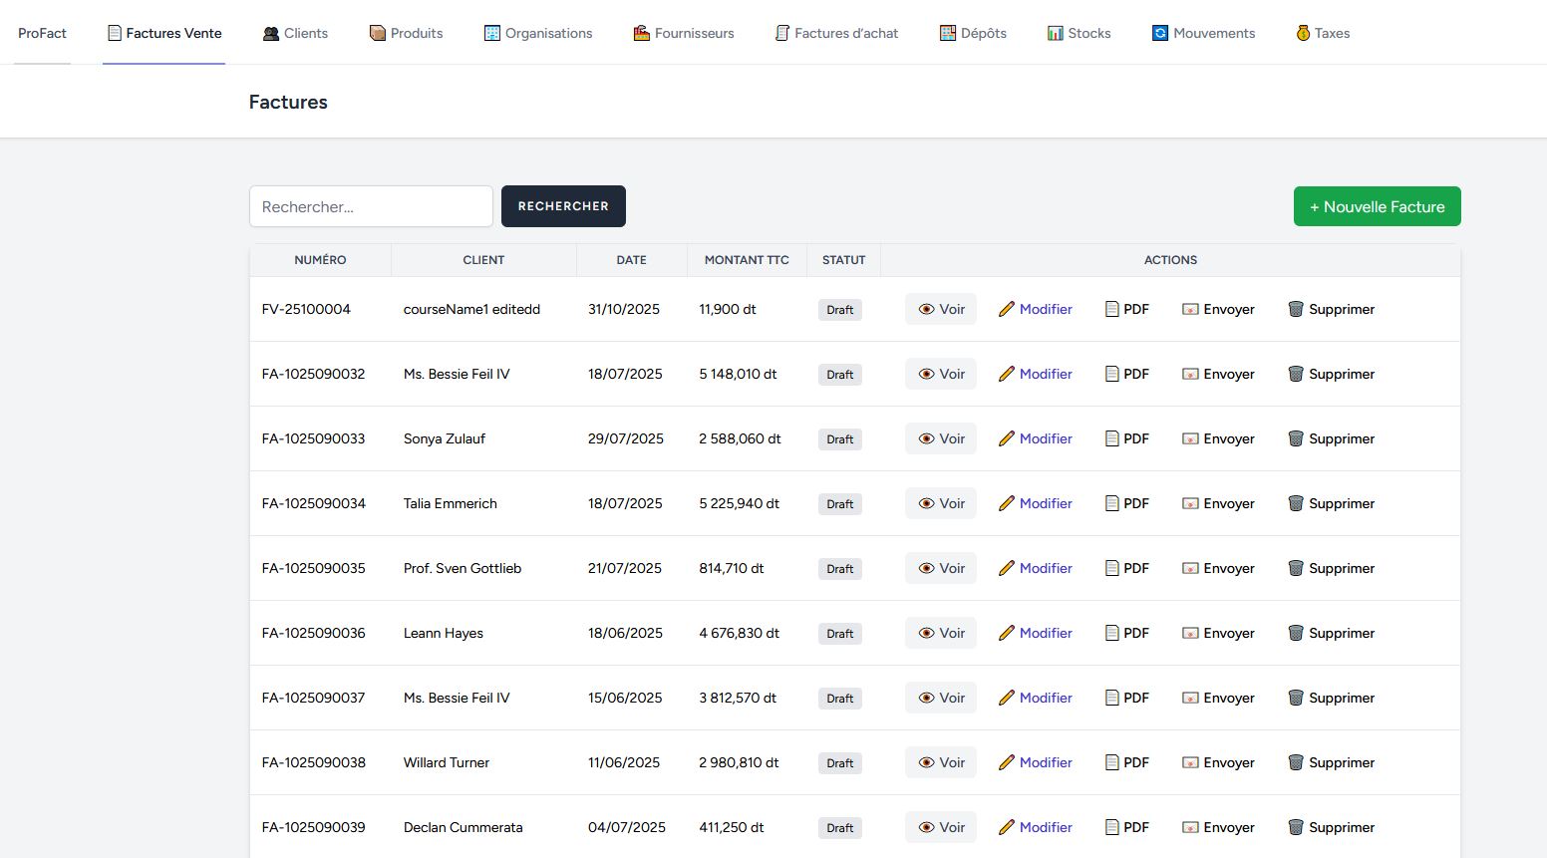Click the Clients people icon in navbar
1547x858 pixels.
click(271, 33)
